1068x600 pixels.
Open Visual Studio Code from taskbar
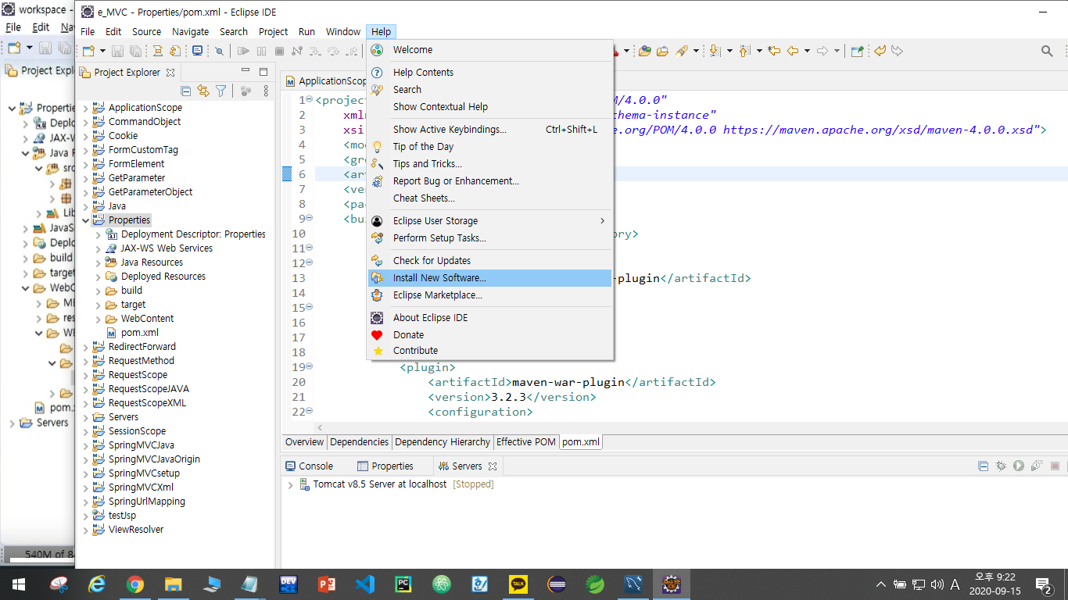tap(365, 584)
